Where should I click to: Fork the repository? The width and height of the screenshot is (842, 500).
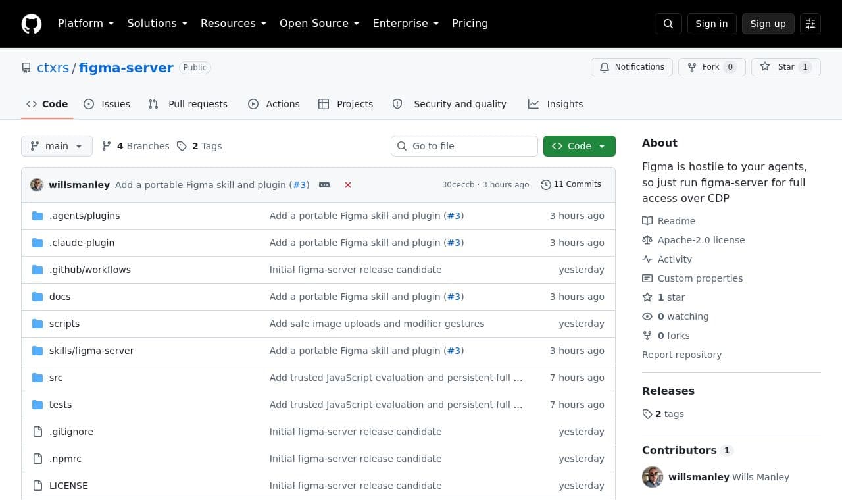click(712, 67)
